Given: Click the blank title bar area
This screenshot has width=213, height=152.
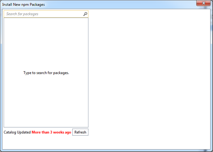Looking at the screenshot, I should point(117,4).
